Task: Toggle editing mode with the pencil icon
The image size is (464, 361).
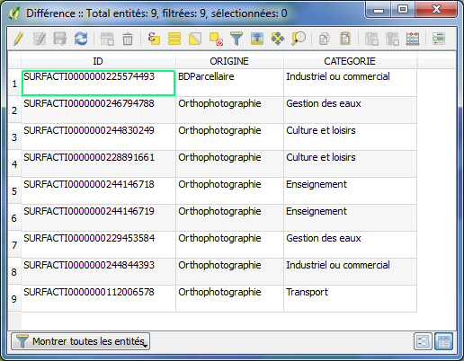Action: (x=19, y=39)
